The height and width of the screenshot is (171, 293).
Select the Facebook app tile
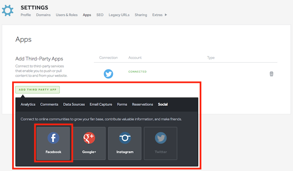(x=53, y=143)
